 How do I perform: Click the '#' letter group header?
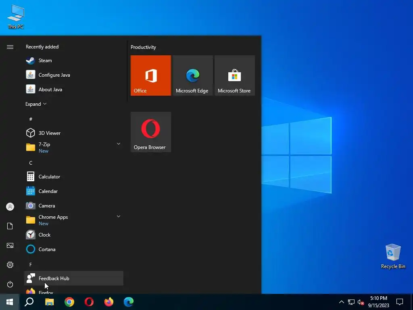(31, 119)
